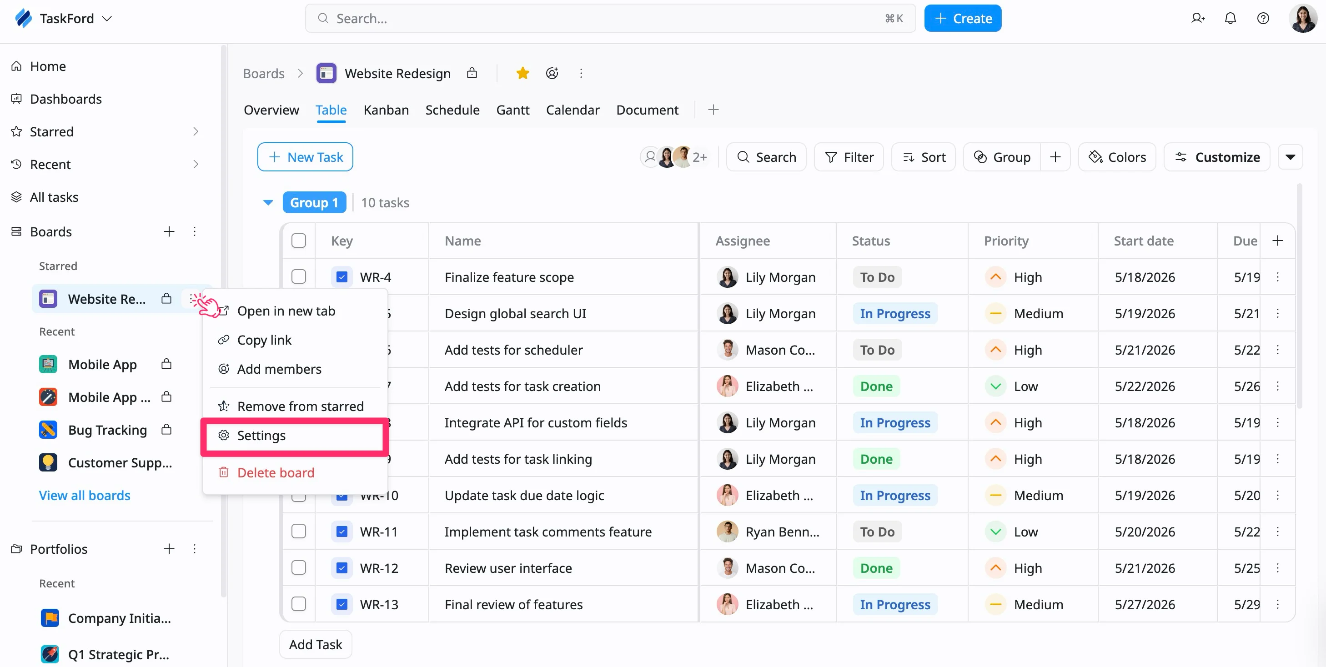Open Company Initiatives portfolio icon

tap(50, 617)
